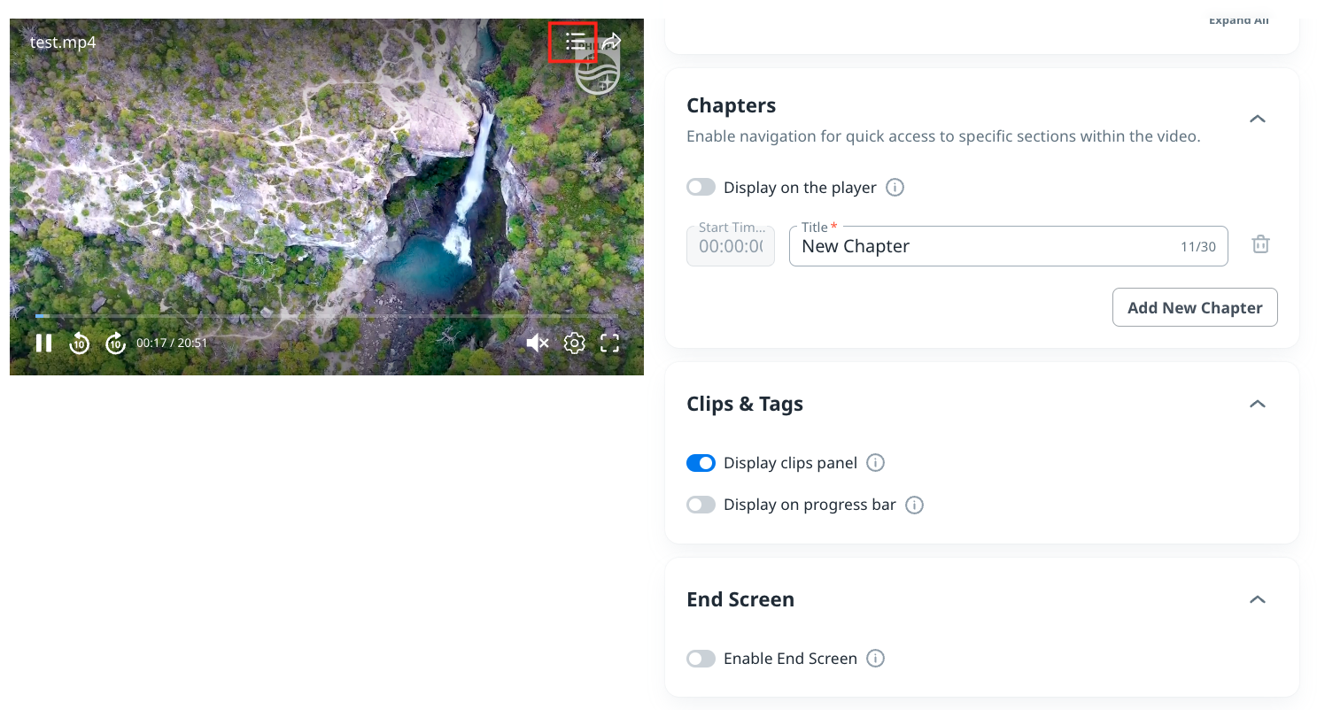The image size is (1317, 710).
Task: Click the Add New Chapter button
Action: (1194, 307)
